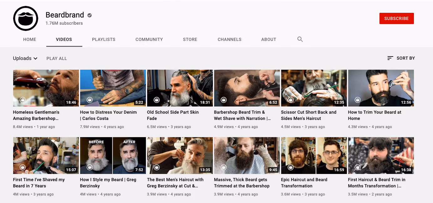The width and height of the screenshot is (433, 203).
Task: Click the watermark logo on Scissor Cut thumbnail
Action: (x=291, y=100)
